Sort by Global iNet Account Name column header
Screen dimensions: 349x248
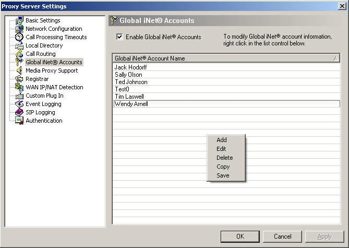pos(226,58)
